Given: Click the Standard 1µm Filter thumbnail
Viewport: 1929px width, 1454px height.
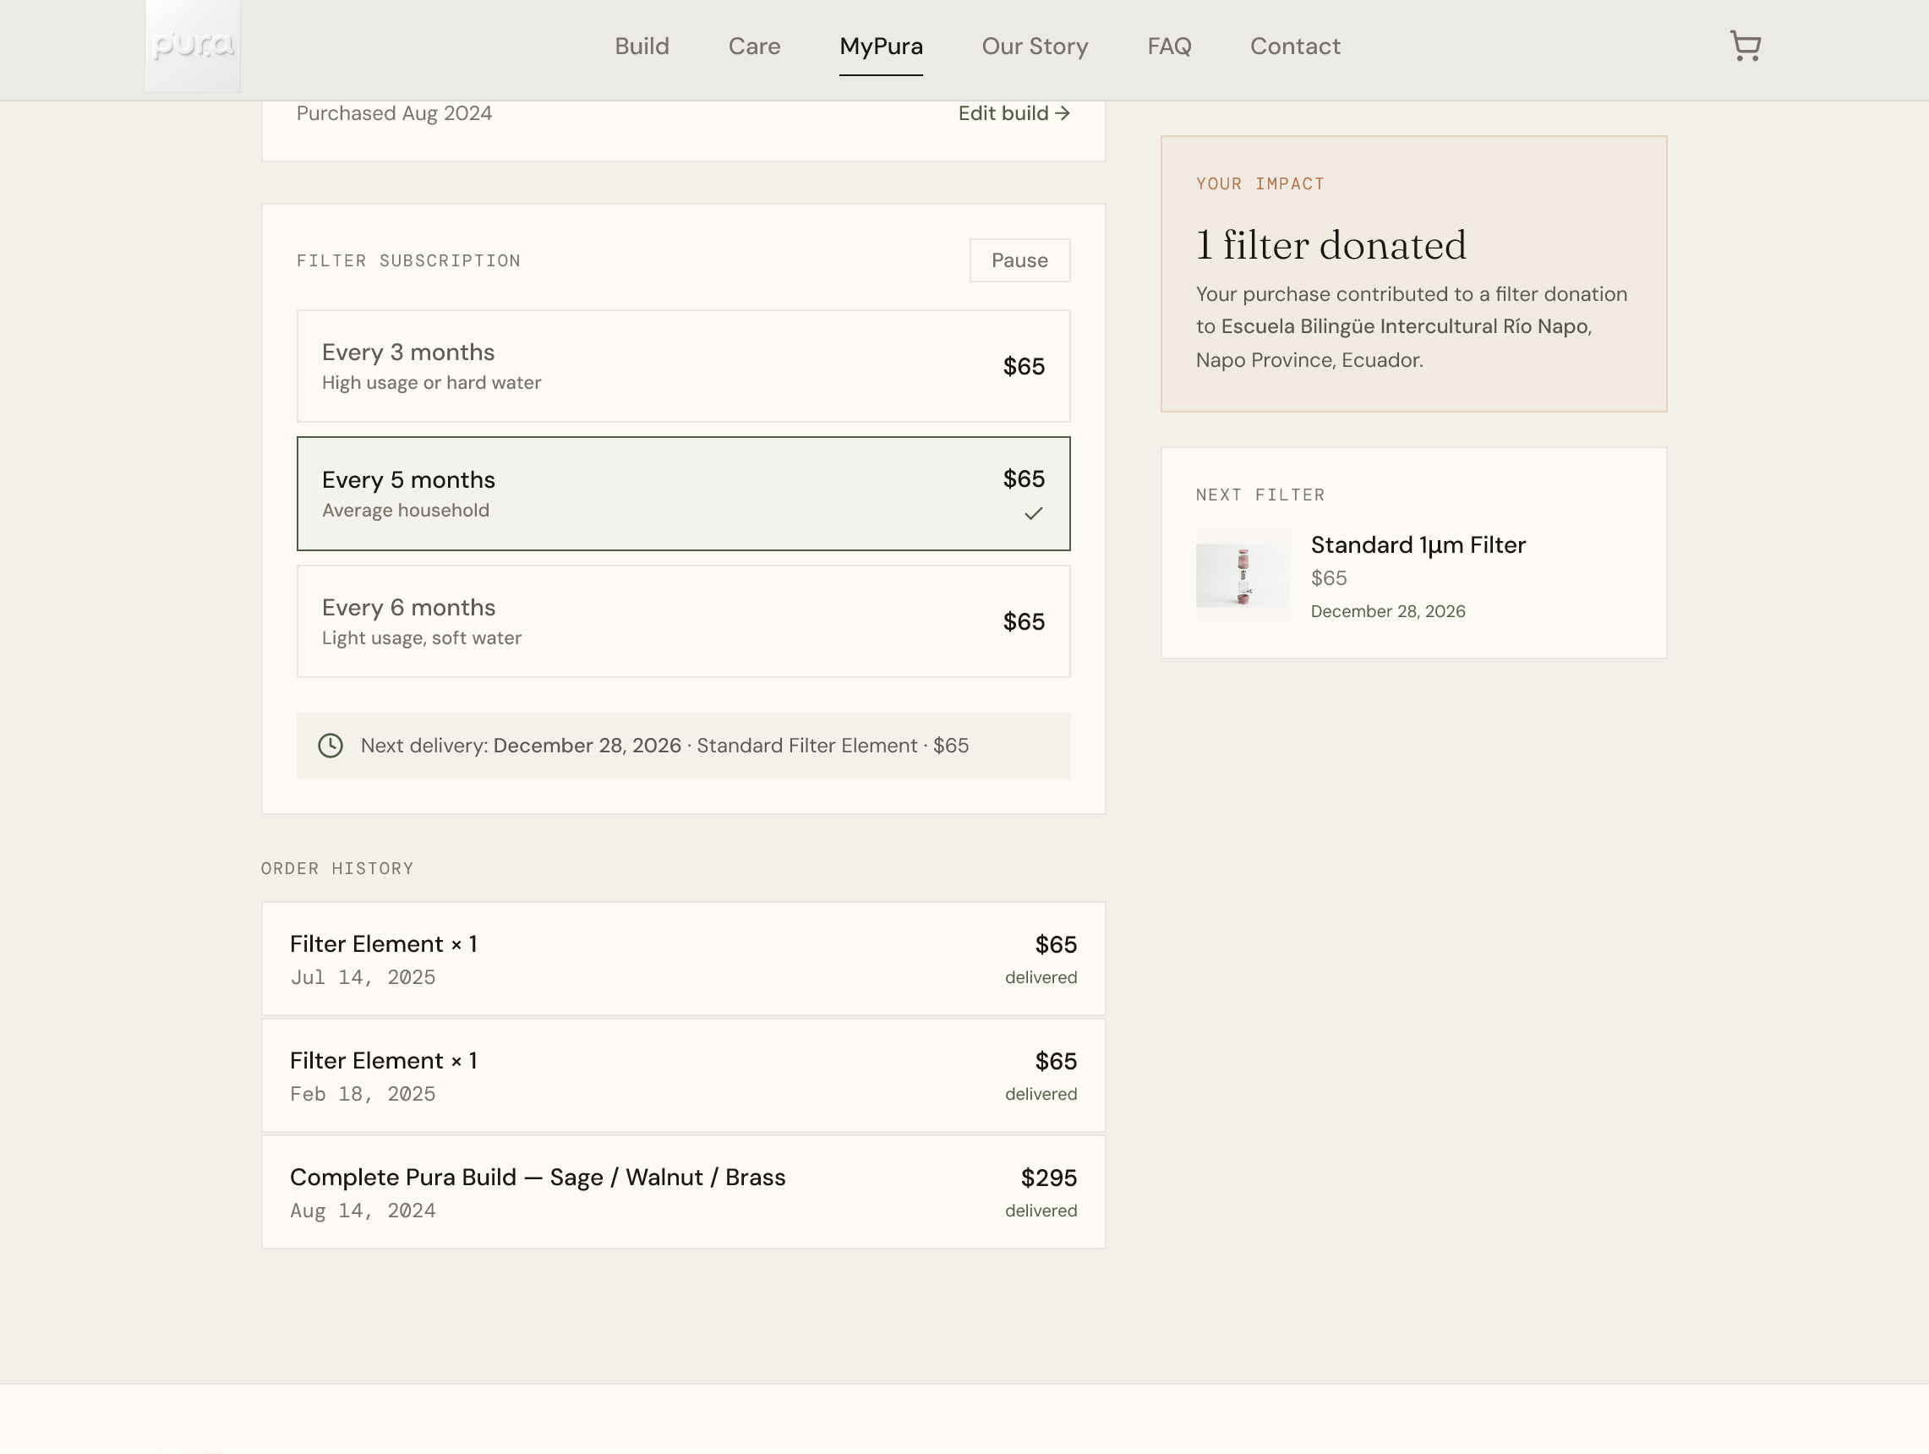Looking at the screenshot, I should 1243,576.
